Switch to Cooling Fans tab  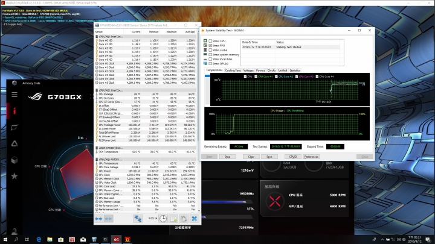point(233,70)
